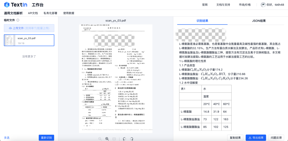Screen dimensions: 288x141
Task: Rotate the document counterclockwise
Action: (124, 139)
